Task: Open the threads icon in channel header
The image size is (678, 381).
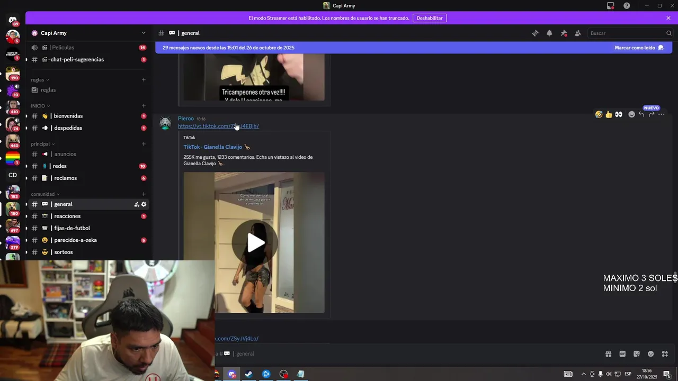Action: (x=535, y=33)
